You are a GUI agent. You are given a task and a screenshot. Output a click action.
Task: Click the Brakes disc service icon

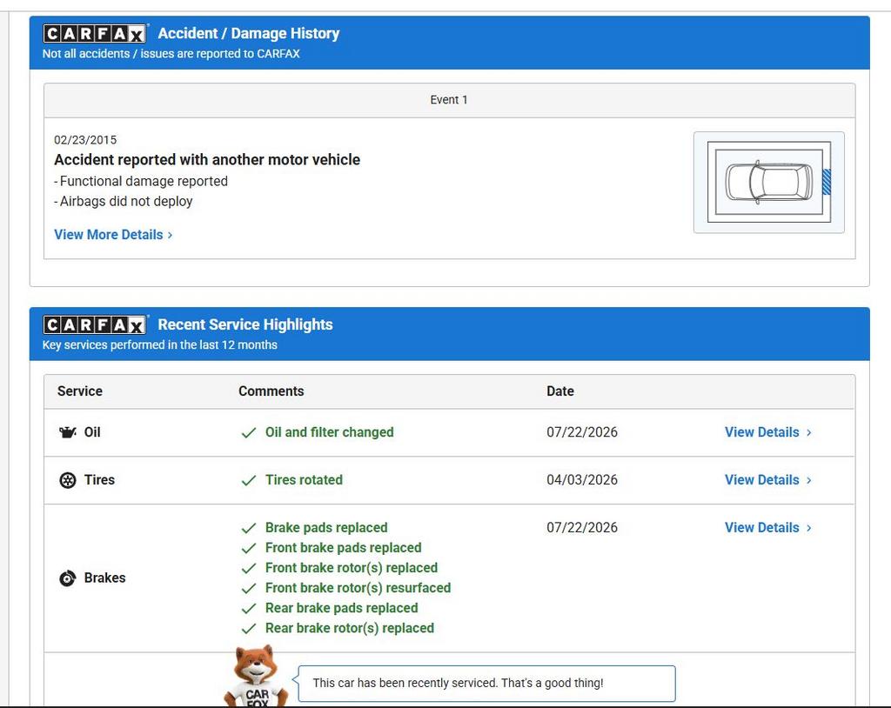click(x=68, y=578)
